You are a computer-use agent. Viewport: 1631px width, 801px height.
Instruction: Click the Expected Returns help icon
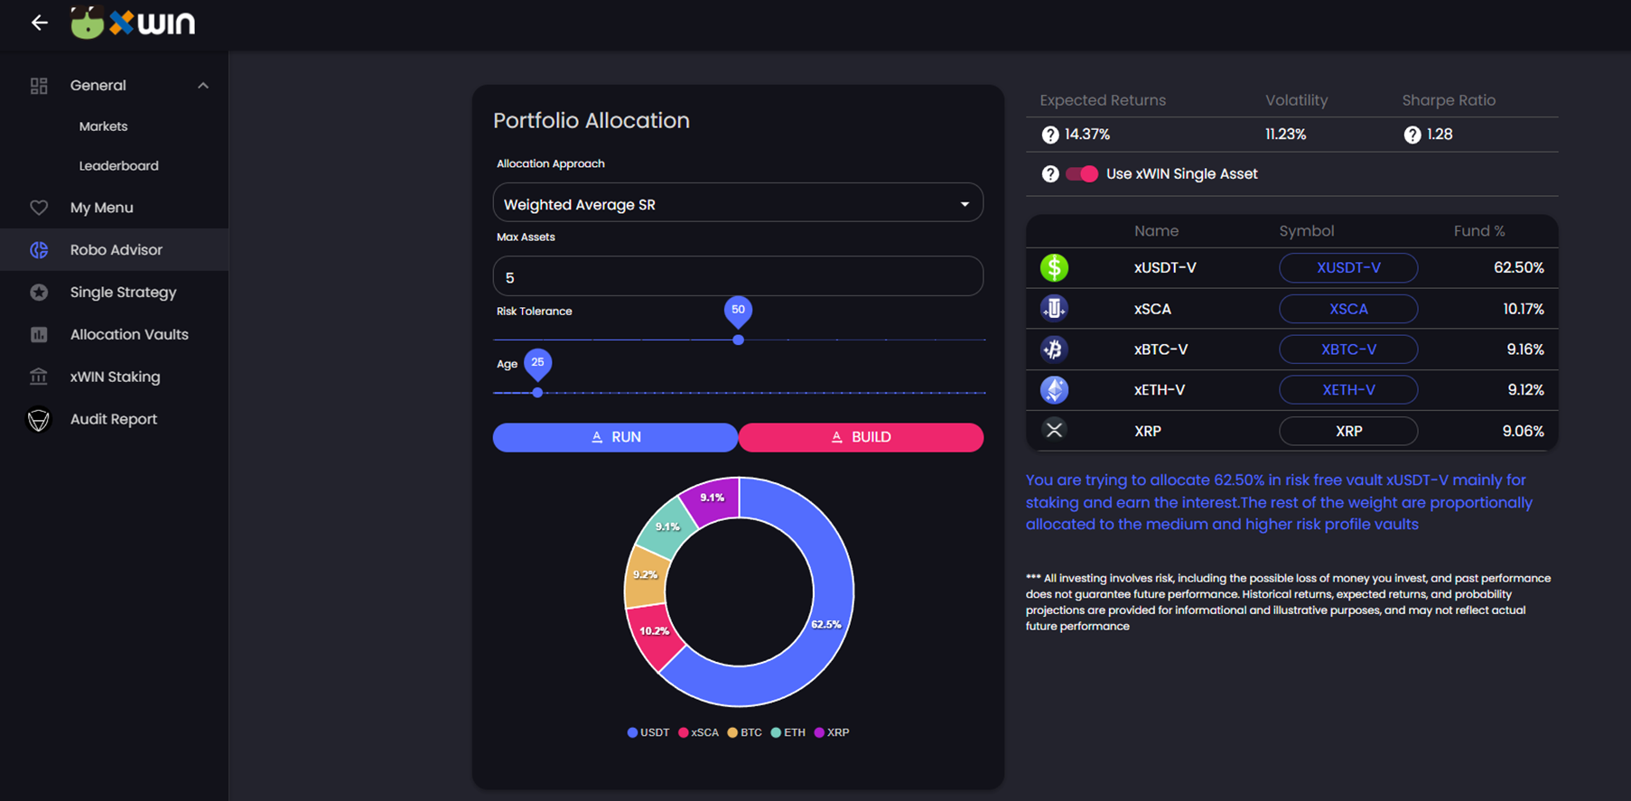1049,135
